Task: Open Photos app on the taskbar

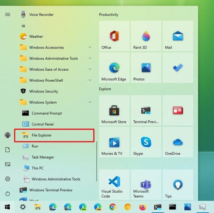Action: pos(188,207)
